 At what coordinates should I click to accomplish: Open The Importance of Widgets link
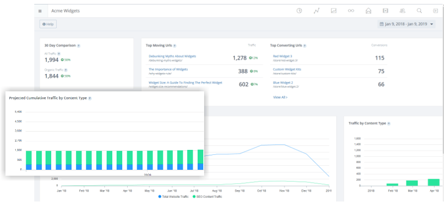(168, 69)
